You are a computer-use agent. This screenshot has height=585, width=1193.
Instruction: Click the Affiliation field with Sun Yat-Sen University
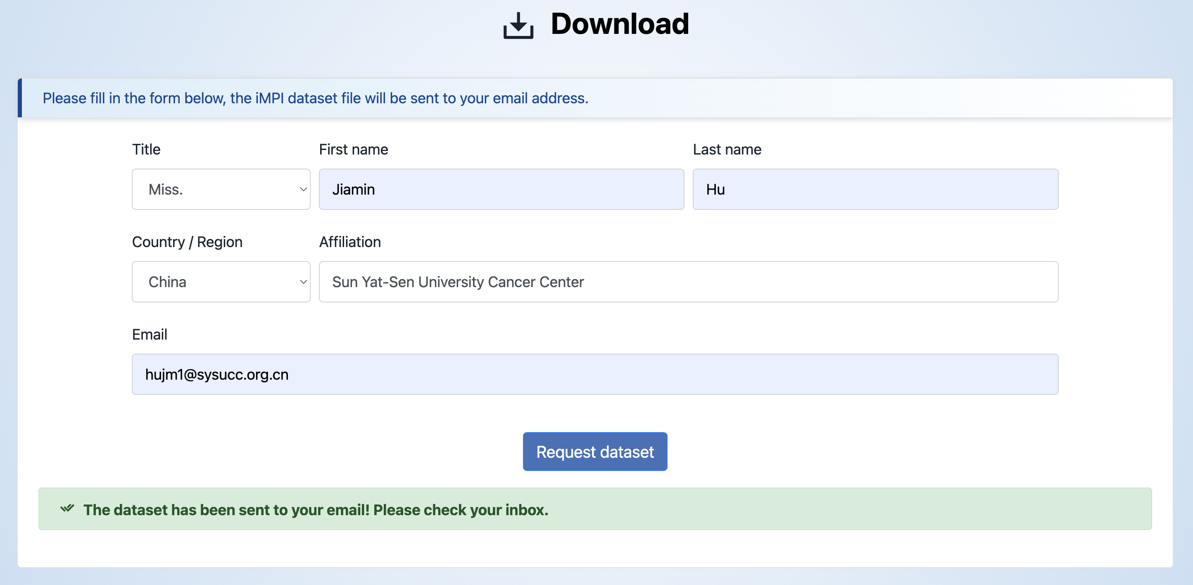pos(688,281)
